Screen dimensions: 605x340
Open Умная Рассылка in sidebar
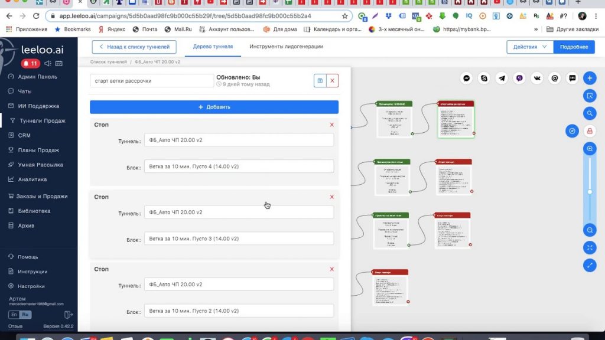(x=40, y=165)
